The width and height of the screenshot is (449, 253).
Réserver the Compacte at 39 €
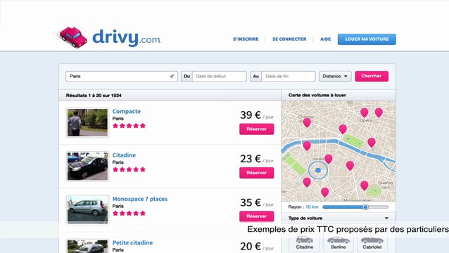[x=257, y=129]
